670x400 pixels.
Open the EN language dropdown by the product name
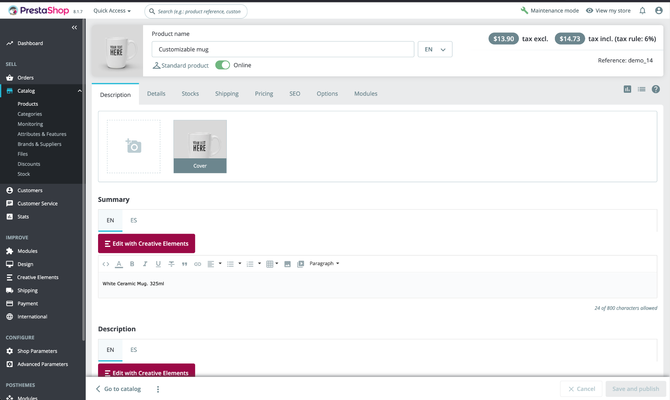coord(435,50)
